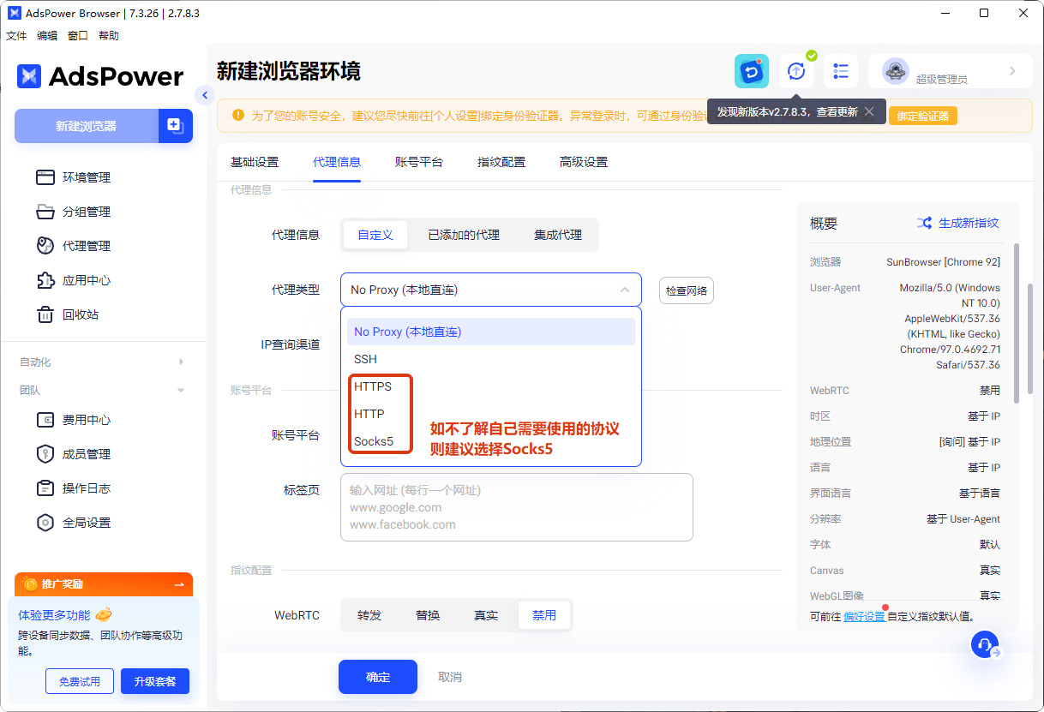Switch proxy info to 已添加的代理
Image resolution: width=1044 pixels, height=712 pixels.
pyautogui.click(x=464, y=235)
